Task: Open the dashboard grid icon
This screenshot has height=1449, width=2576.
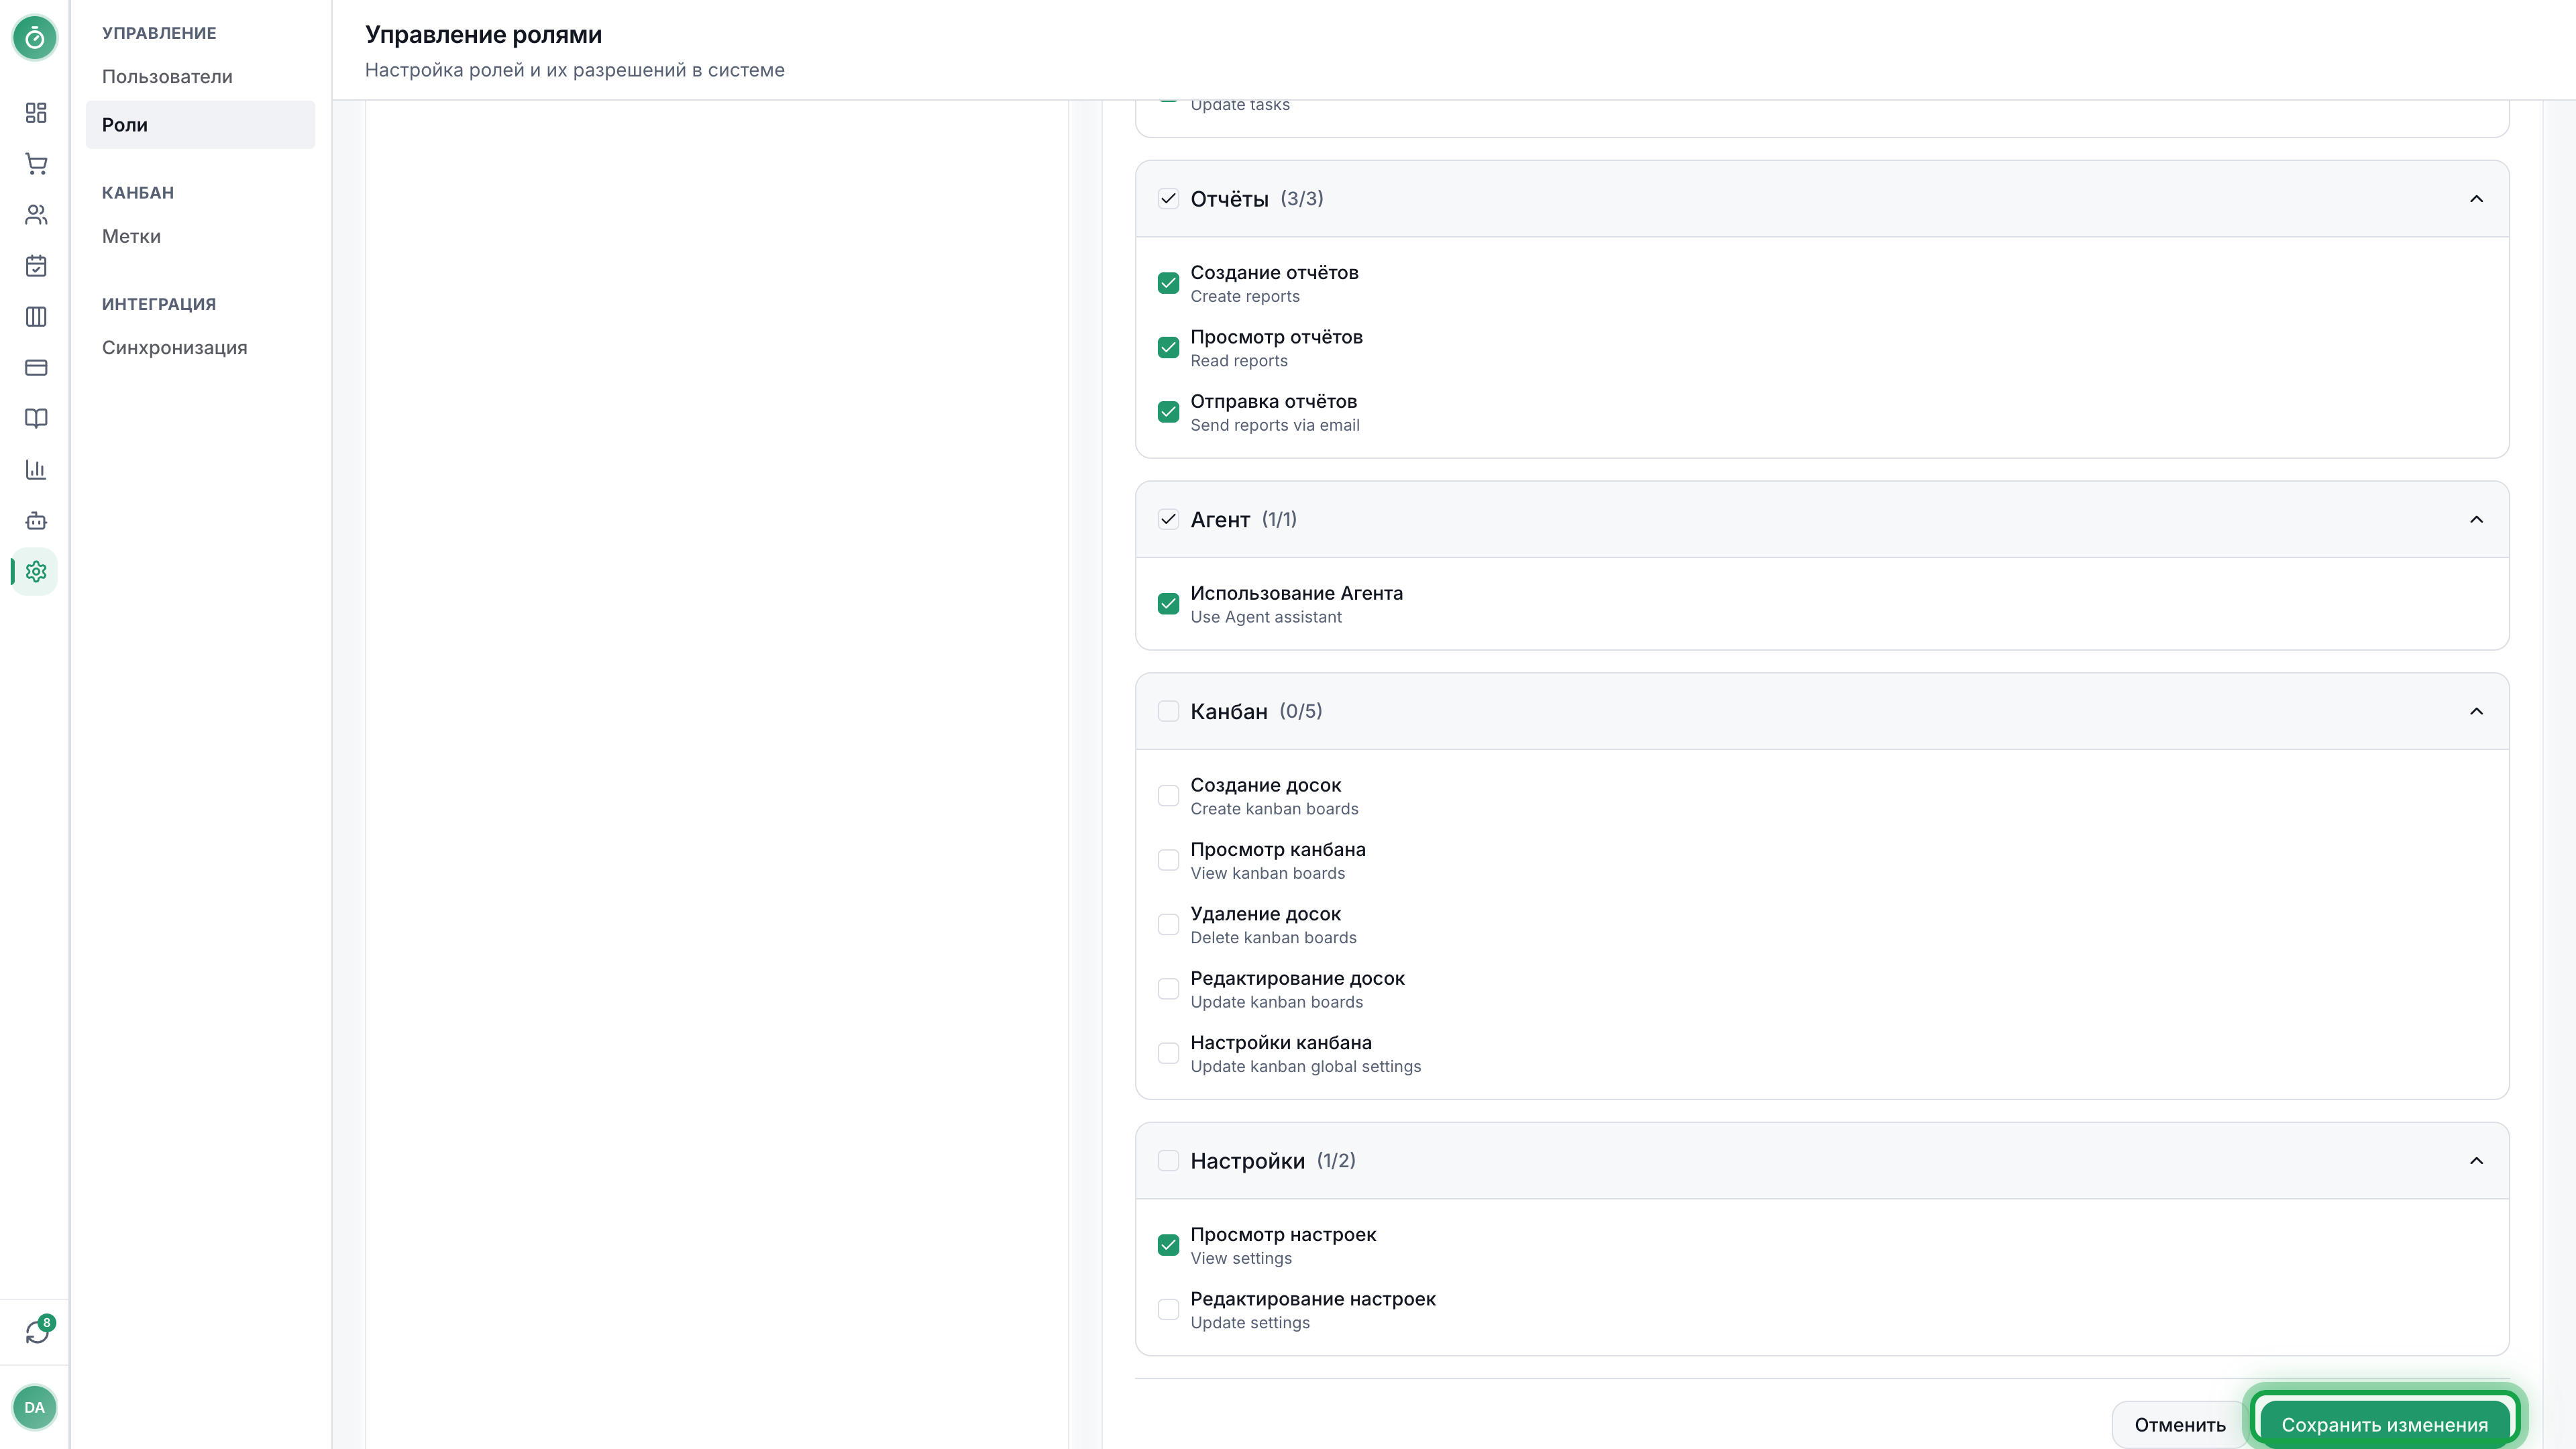Action: (x=36, y=113)
